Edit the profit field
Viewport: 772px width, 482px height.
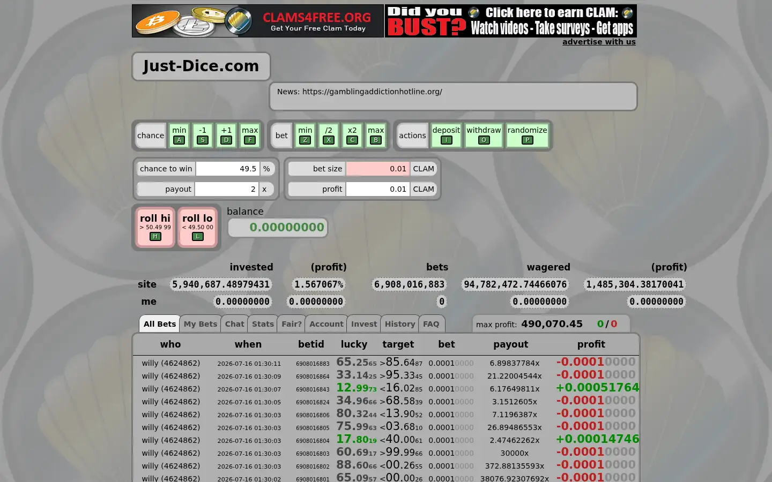pyautogui.click(x=378, y=189)
